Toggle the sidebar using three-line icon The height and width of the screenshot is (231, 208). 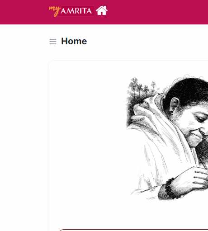point(53,42)
